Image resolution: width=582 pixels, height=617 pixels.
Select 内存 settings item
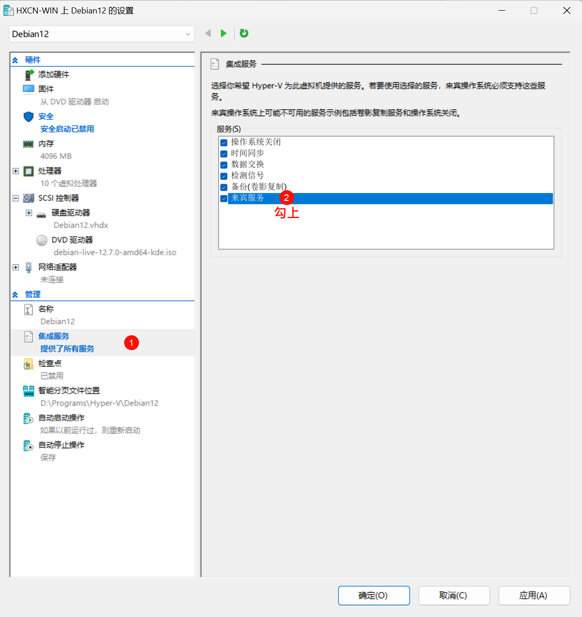coord(46,144)
